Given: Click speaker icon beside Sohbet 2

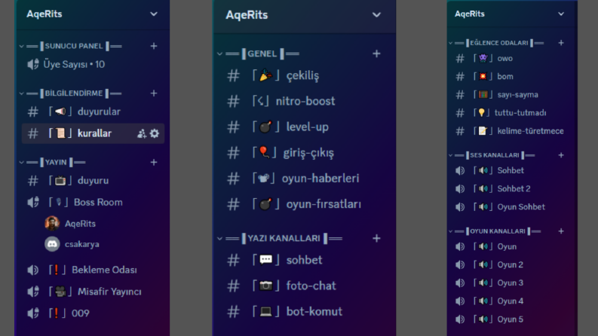Looking at the screenshot, I should pos(460,189).
